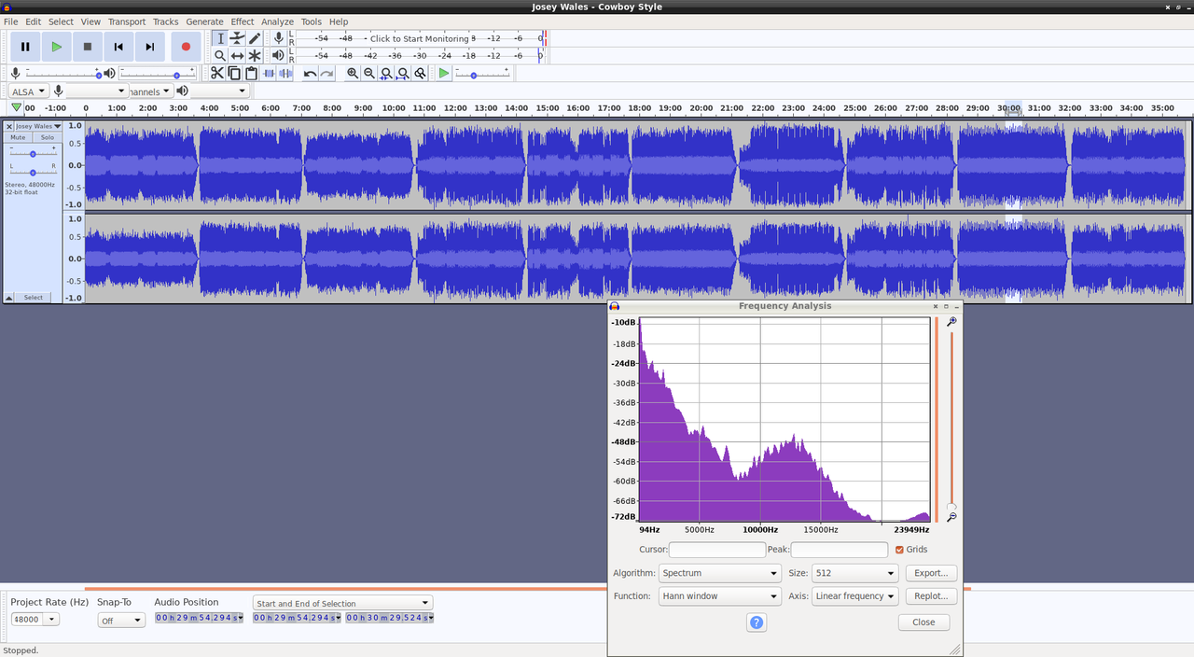Click the Undo arrow icon
Viewport: 1194px width, 657px height.
coord(310,73)
